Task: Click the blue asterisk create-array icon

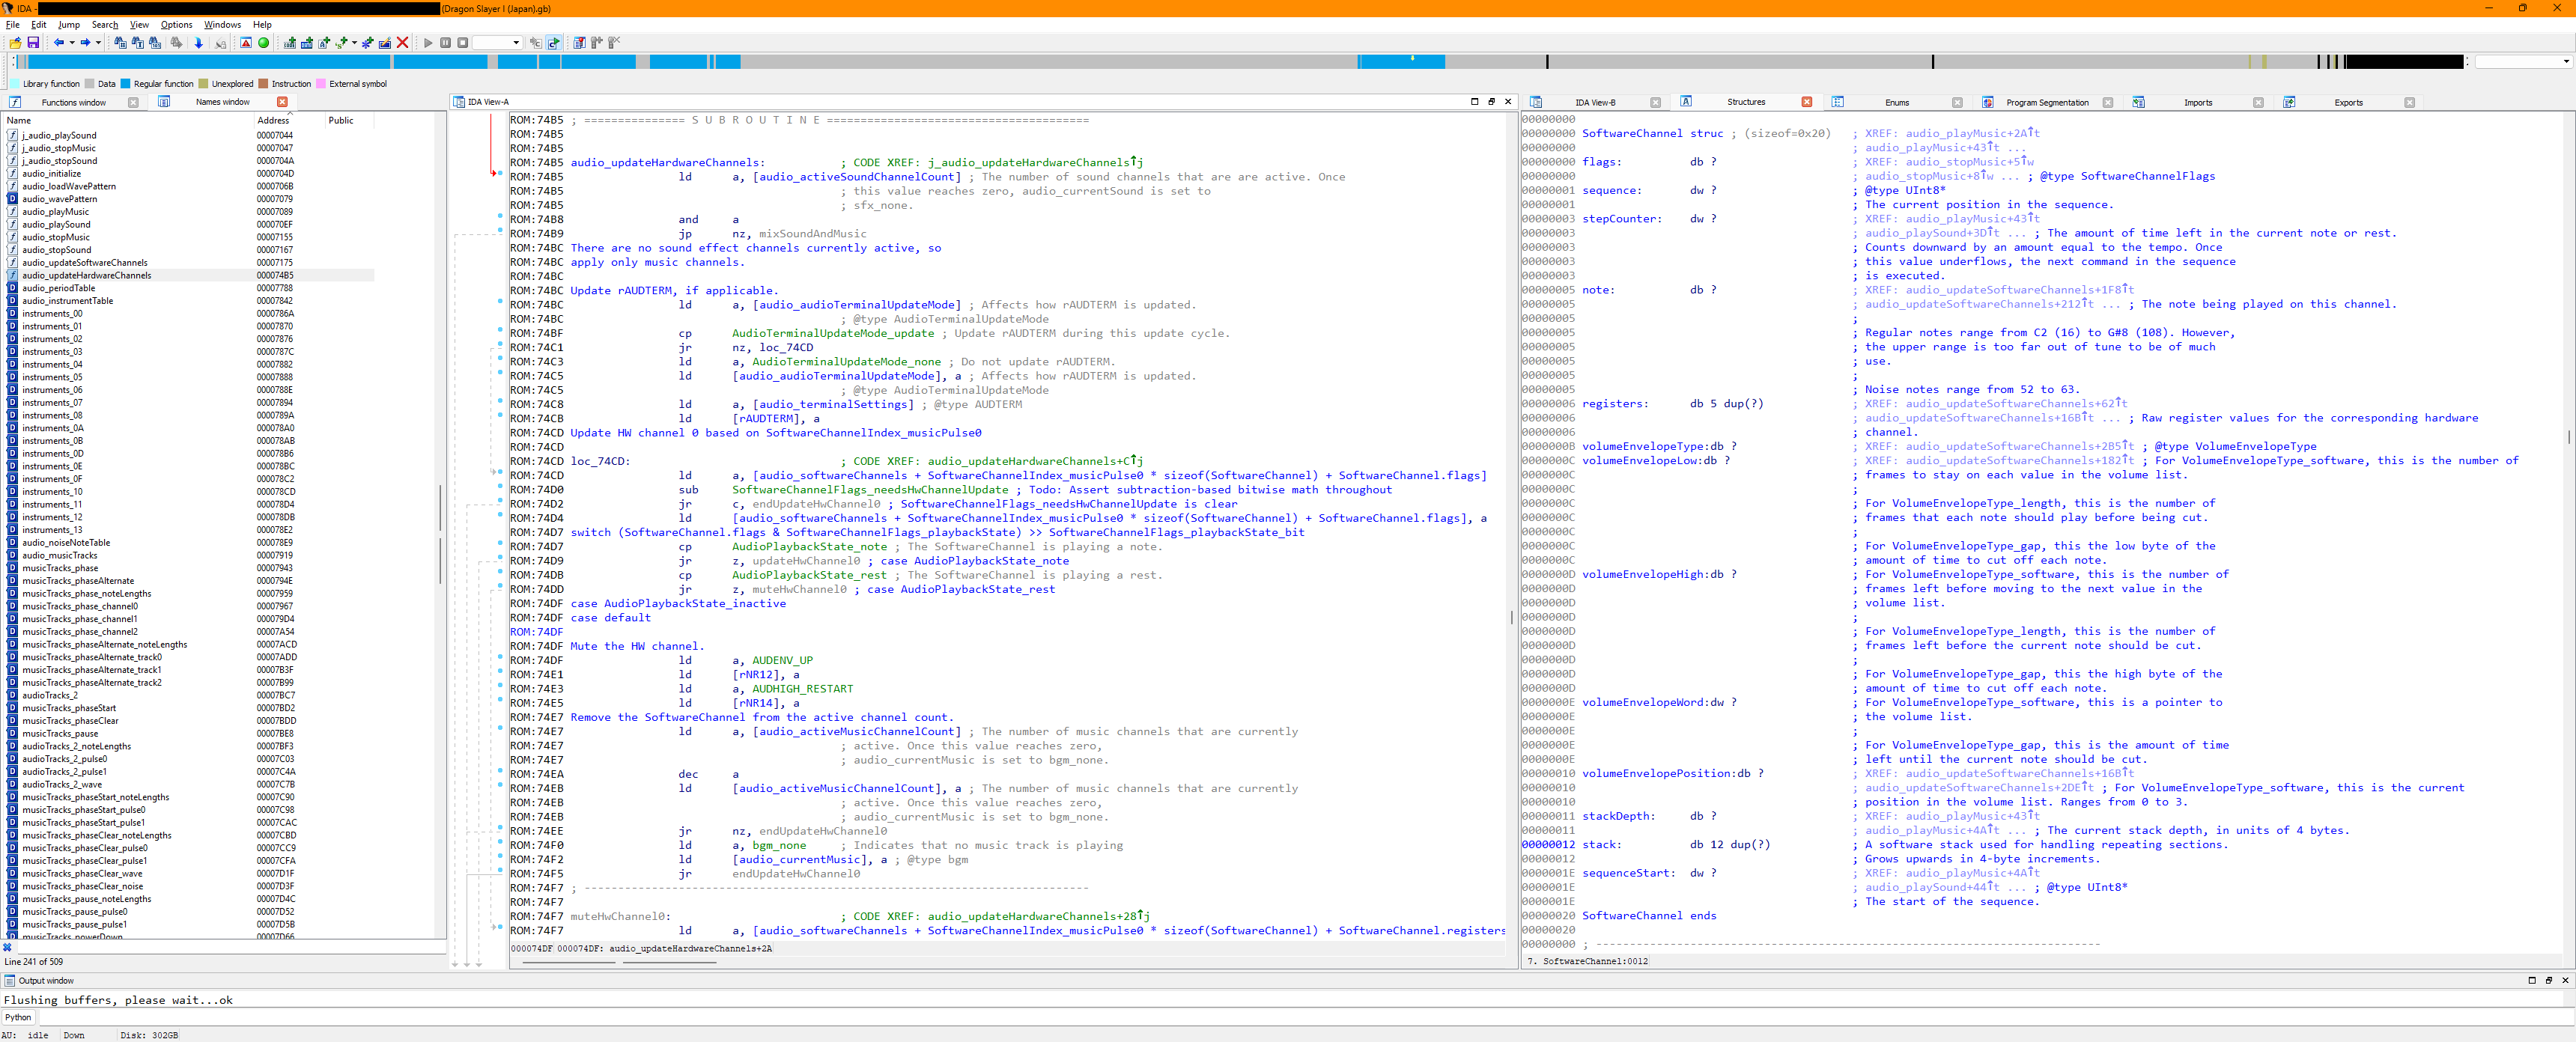Action: [x=368, y=43]
